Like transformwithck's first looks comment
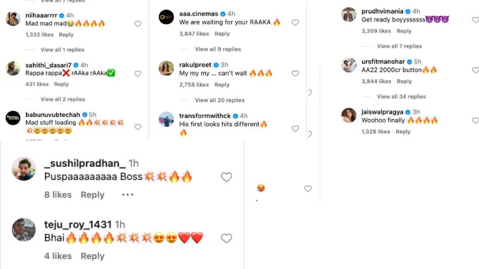 tap(295, 129)
